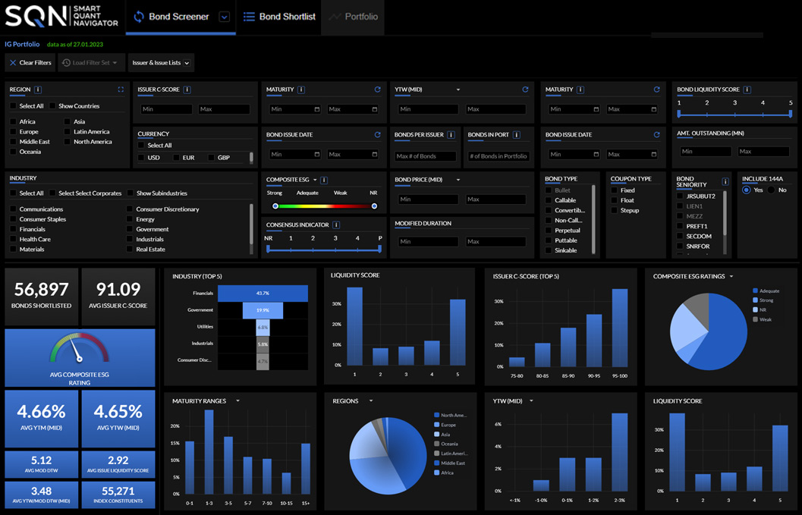Show info for Bonds Per Issuer

click(451, 135)
